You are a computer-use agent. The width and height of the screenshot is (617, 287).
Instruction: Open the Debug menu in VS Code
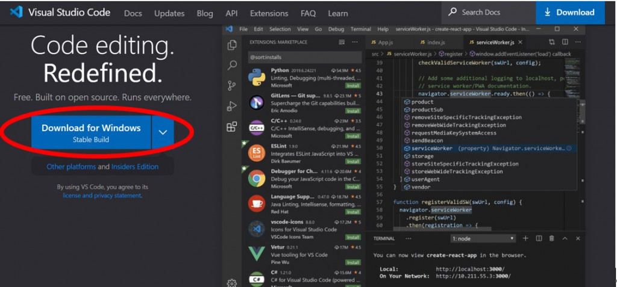(x=336, y=29)
